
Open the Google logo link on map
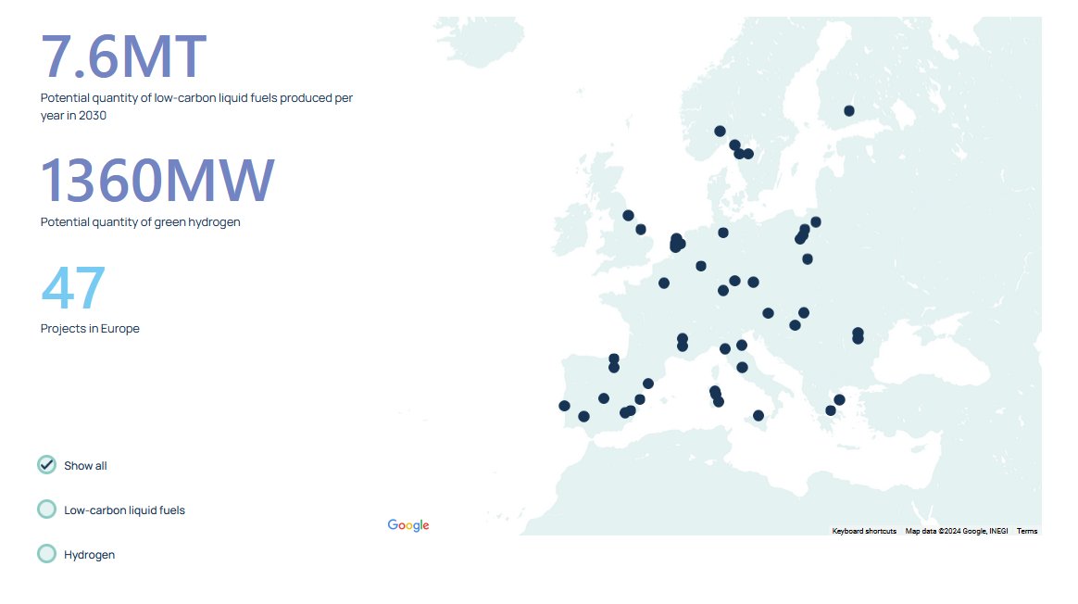tap(408, 525)
